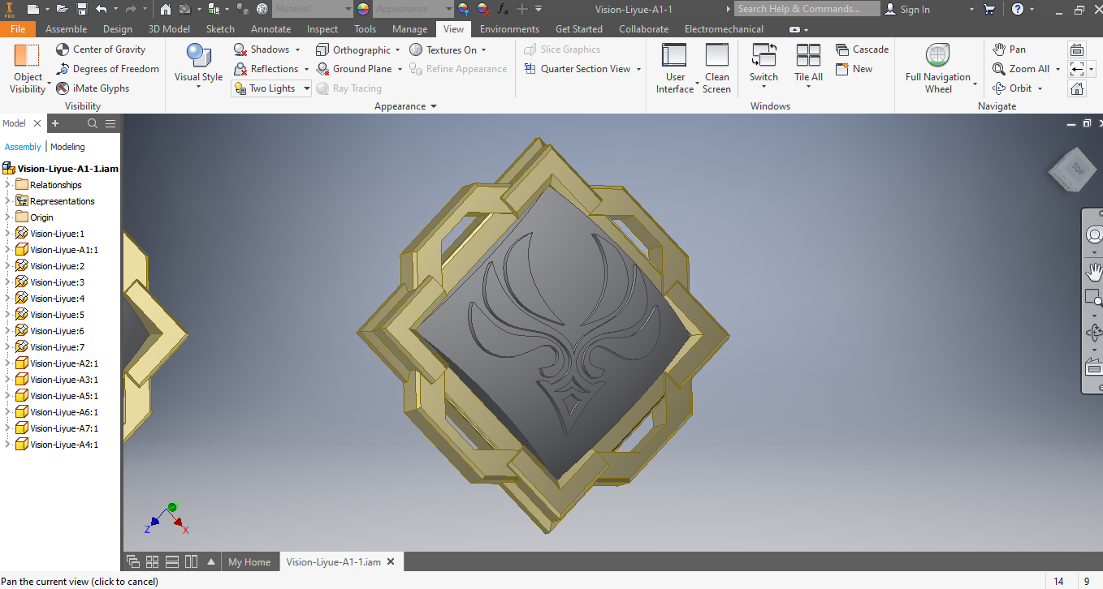
Task: Click the ViewCube in the viewport
Action: [1073, 170]
